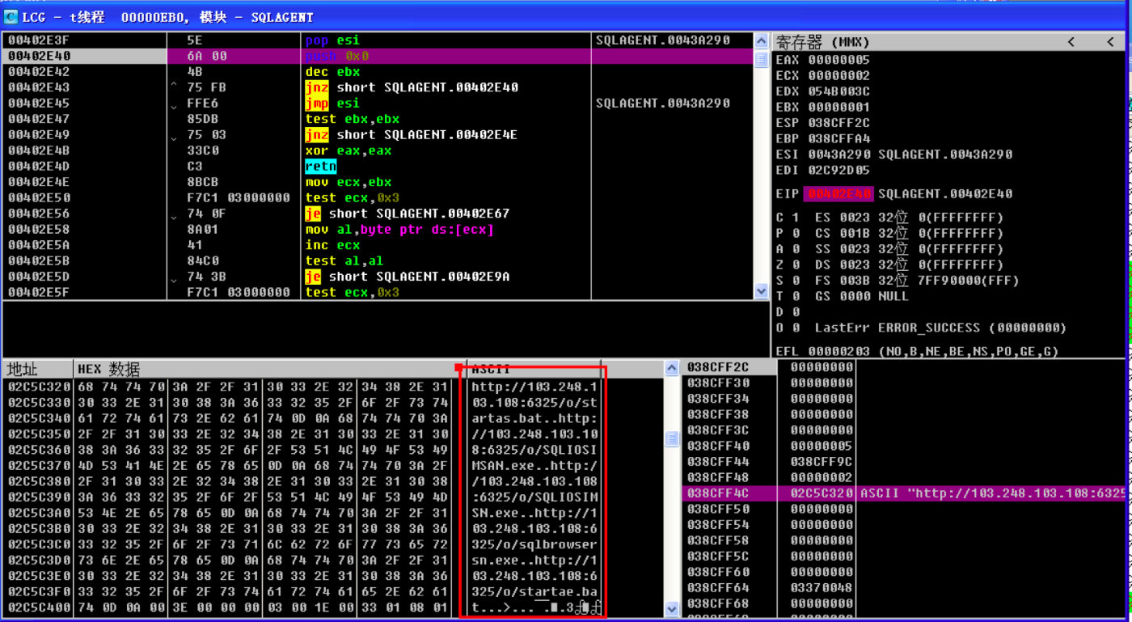Image resolution: width=1132 pixels, height=622 pixels.
Task: Click the rightmost arrow in the registers header
Action: (x=1110, y=41)
